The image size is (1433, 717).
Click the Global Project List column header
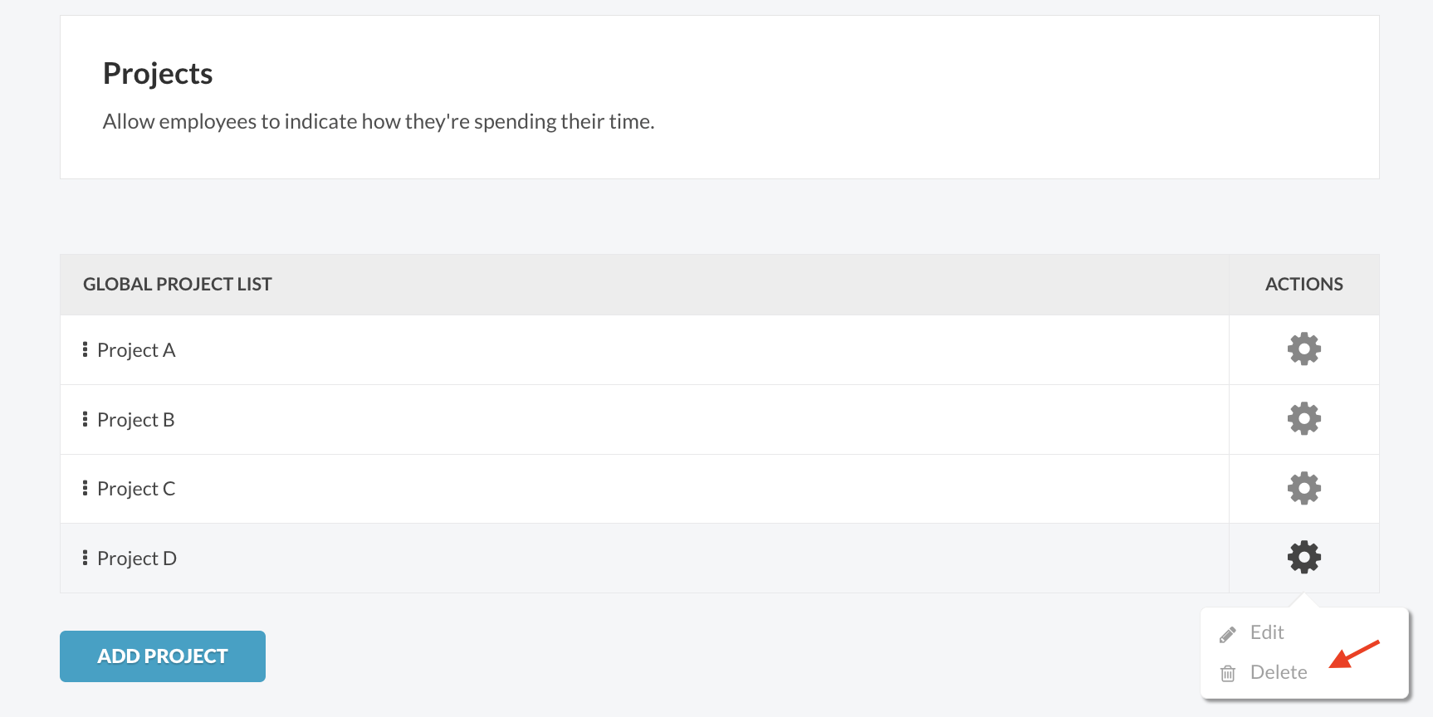[x=178, y=284]
